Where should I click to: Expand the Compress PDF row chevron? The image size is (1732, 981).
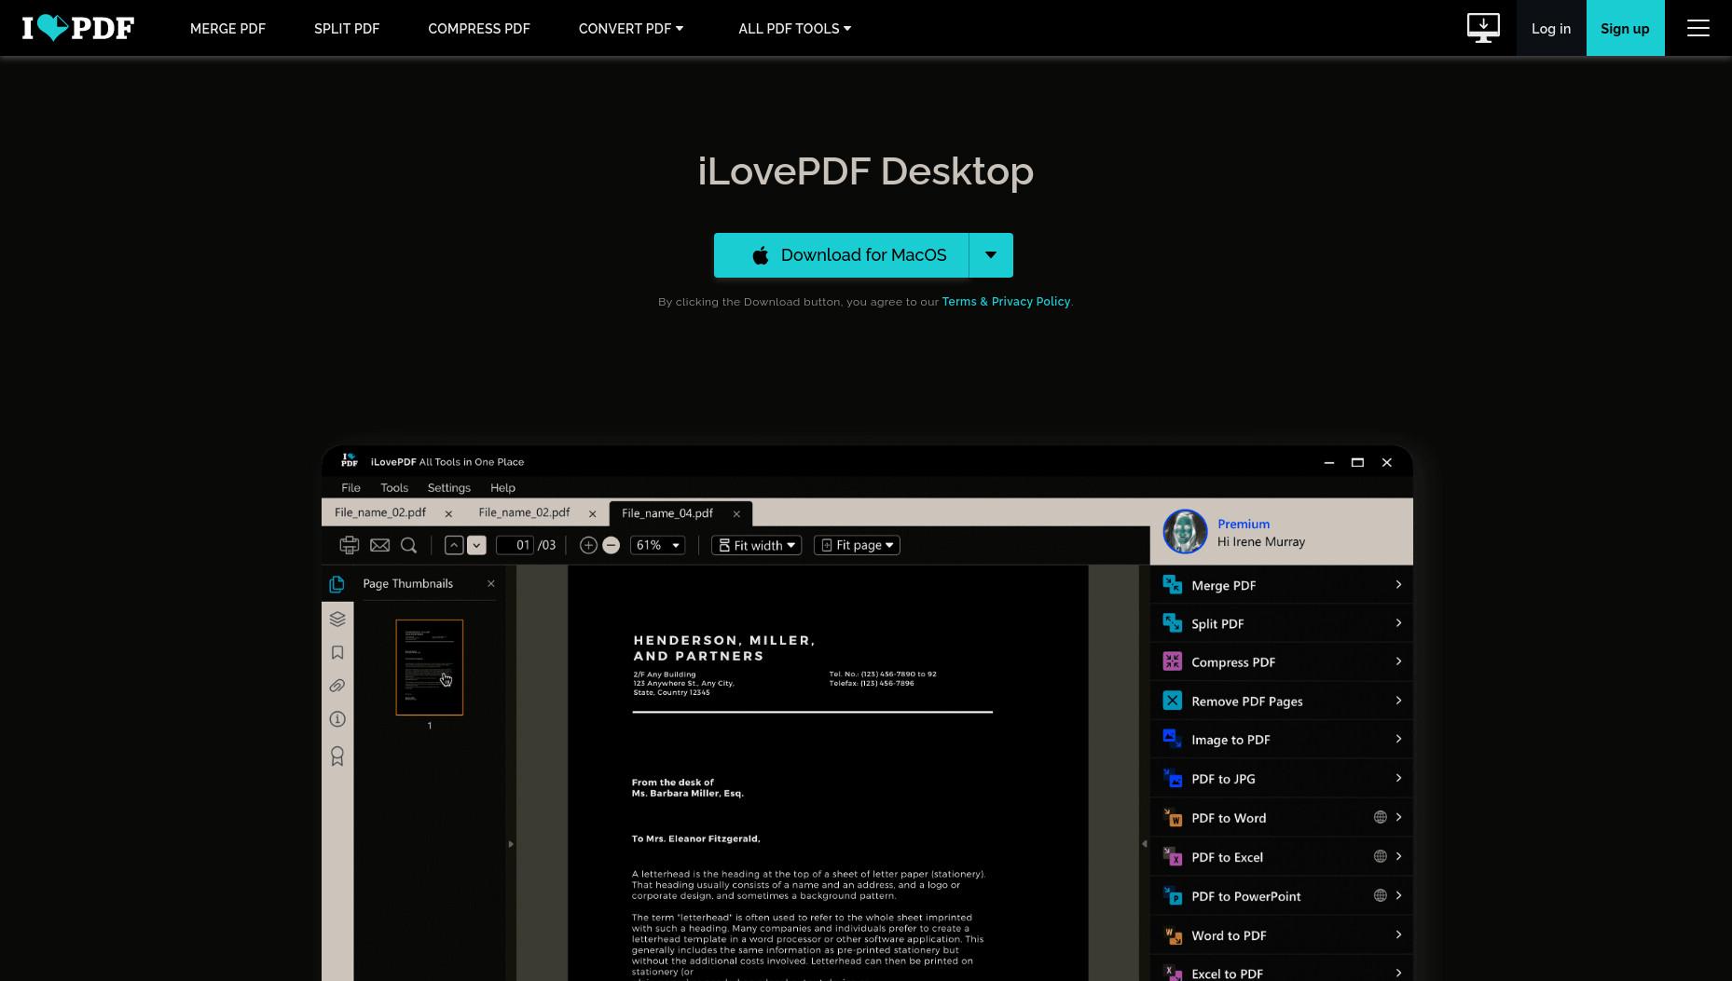[1398, 661]
